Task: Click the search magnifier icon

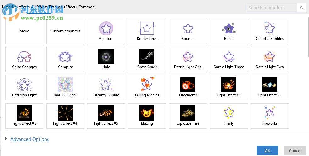Action: [x=301, y=8]
